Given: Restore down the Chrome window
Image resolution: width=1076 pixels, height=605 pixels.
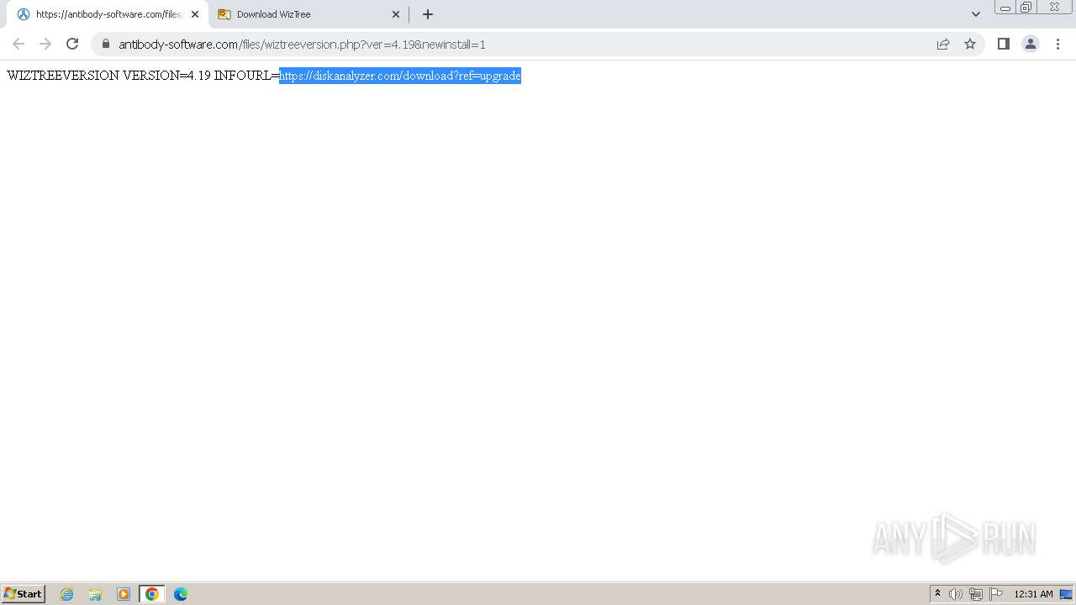Looking at the screenshot, I should tap(1026, 8).
